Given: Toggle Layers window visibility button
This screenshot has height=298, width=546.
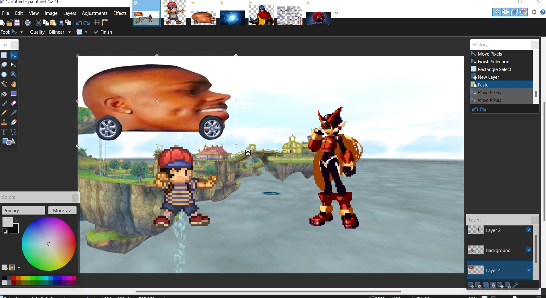Looking at the screenshot, I should (x=514, y=12).
